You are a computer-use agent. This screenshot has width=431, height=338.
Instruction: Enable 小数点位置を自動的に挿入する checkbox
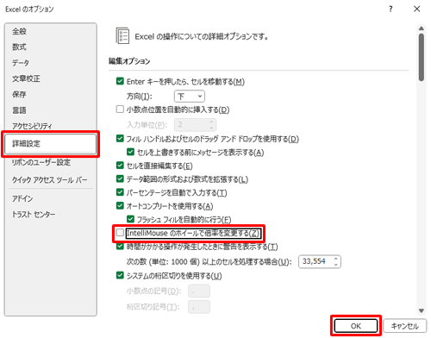coord(120,110)
